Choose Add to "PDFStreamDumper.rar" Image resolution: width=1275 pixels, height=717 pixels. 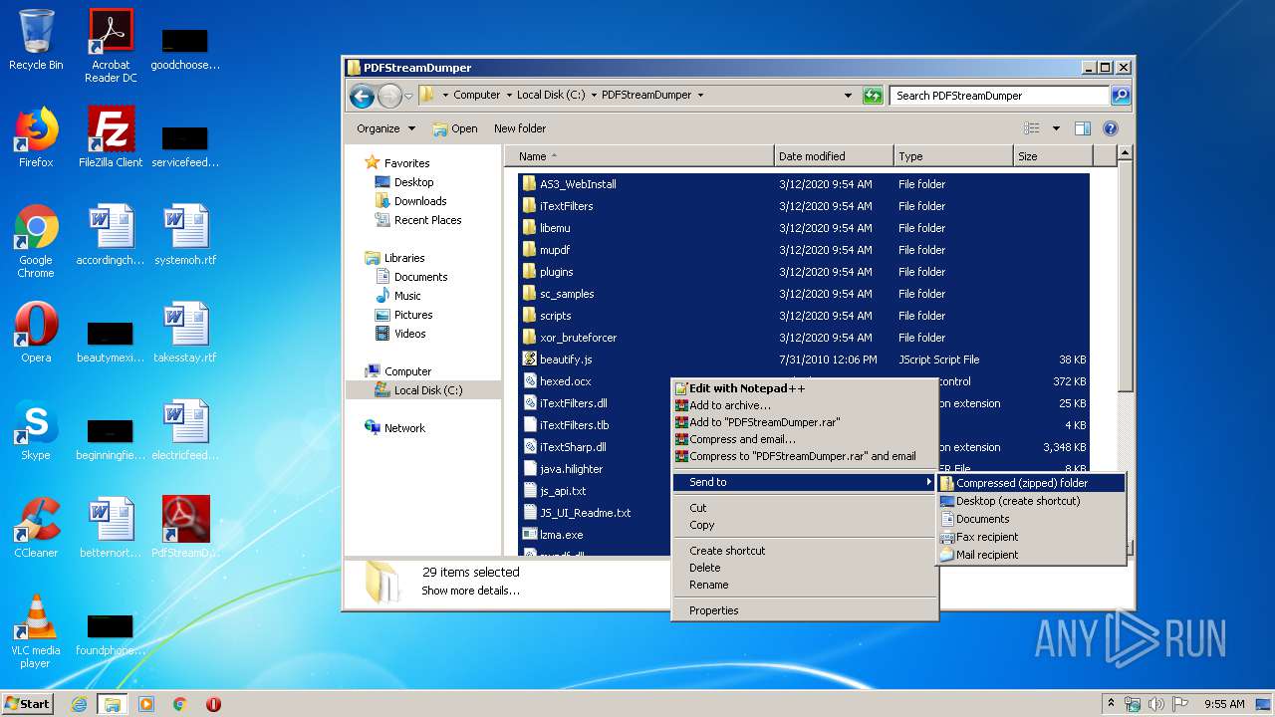[805, 422]
